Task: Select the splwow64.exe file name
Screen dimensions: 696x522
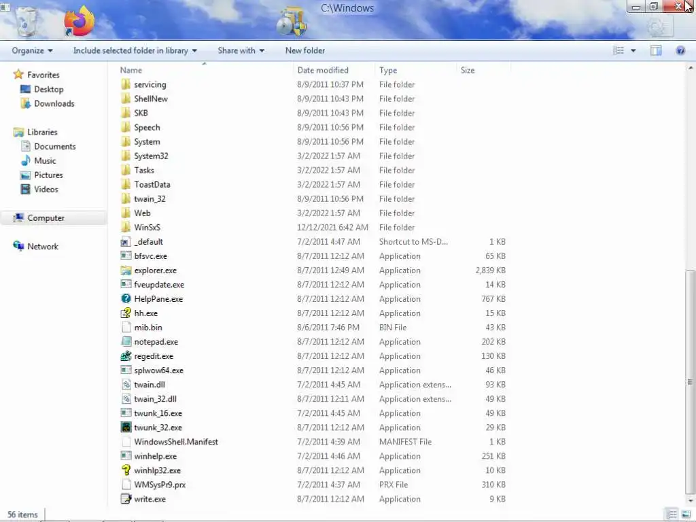Action: [158, 370]
